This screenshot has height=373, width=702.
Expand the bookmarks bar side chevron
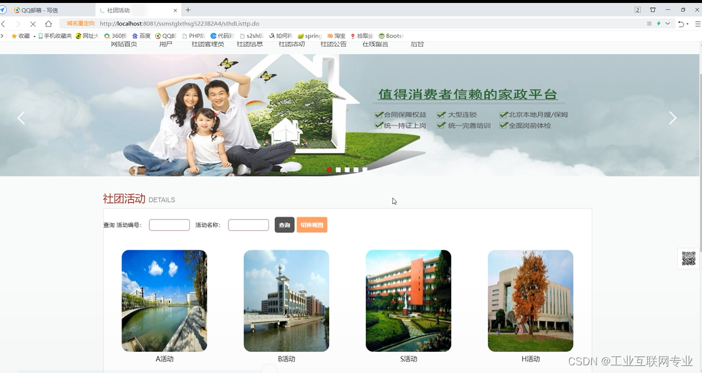point(2,36)
